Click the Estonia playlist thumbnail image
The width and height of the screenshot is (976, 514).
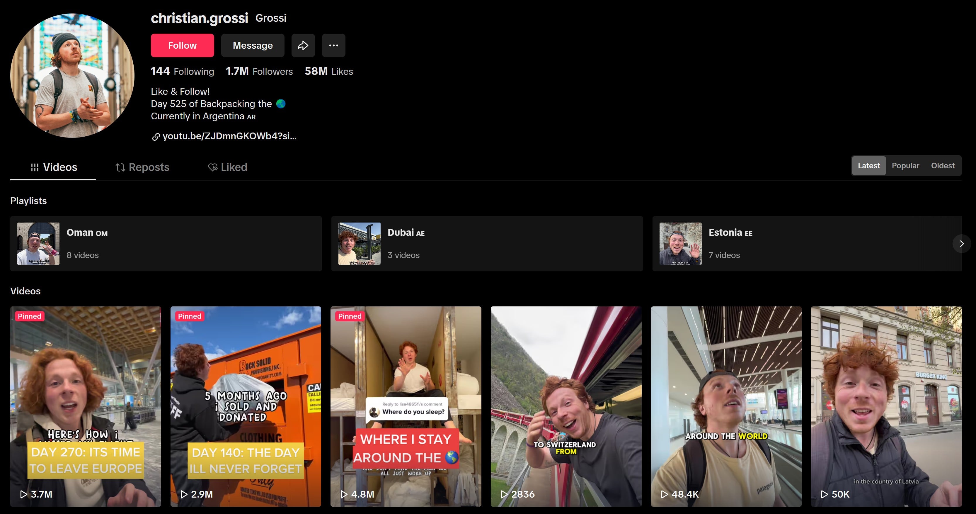pos(680,244)
